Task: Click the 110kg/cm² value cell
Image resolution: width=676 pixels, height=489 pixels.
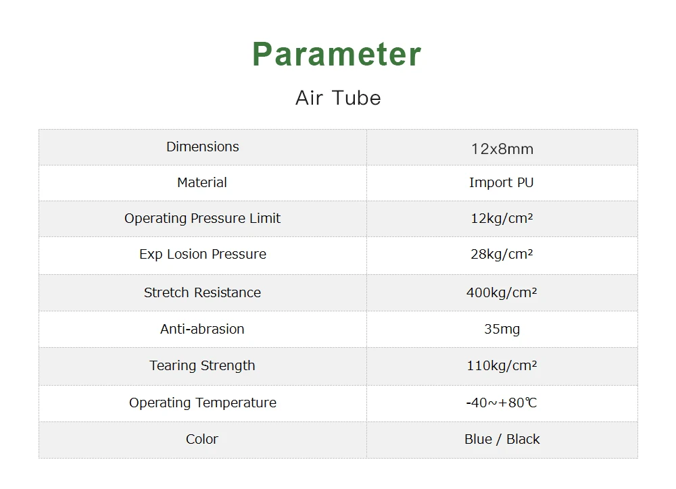Action: 502,365
